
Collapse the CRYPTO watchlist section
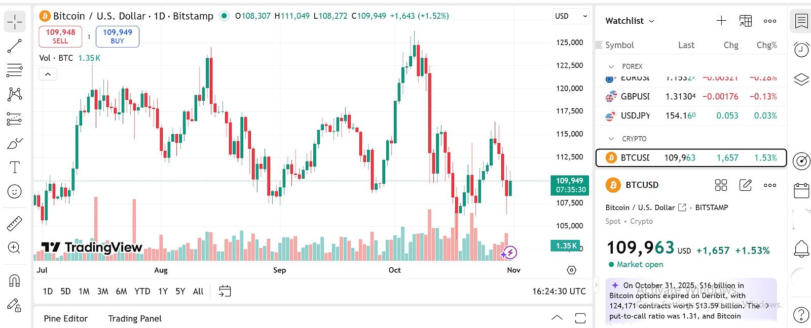click(612, 138)
